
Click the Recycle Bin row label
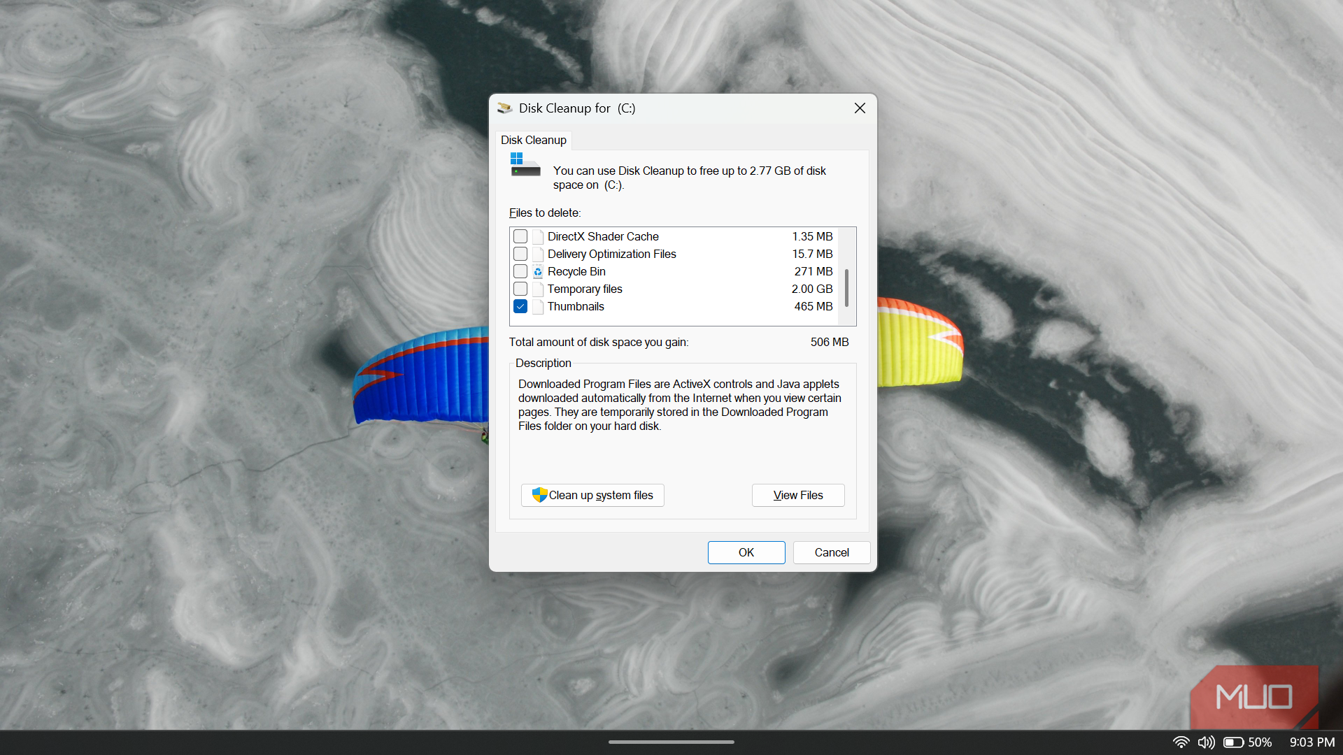pyautogui.click(x=576, y=271)
